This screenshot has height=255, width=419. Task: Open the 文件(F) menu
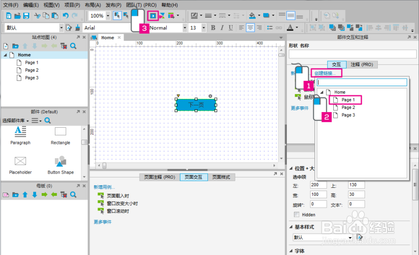pyautogui.click(x=11, y=5)
